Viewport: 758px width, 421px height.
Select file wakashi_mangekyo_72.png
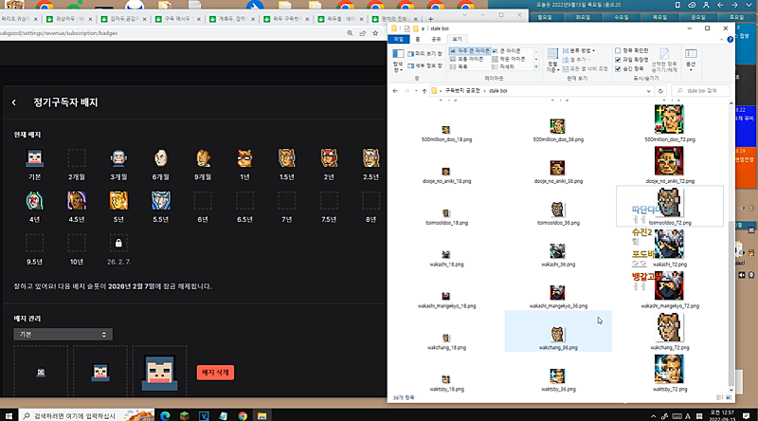click(670, 290)
